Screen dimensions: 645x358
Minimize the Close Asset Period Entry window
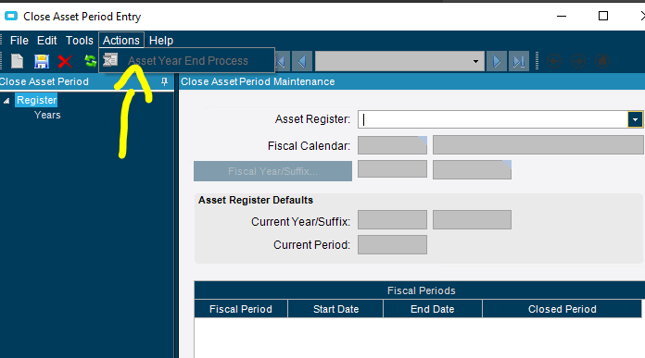[x=562, y=16]
